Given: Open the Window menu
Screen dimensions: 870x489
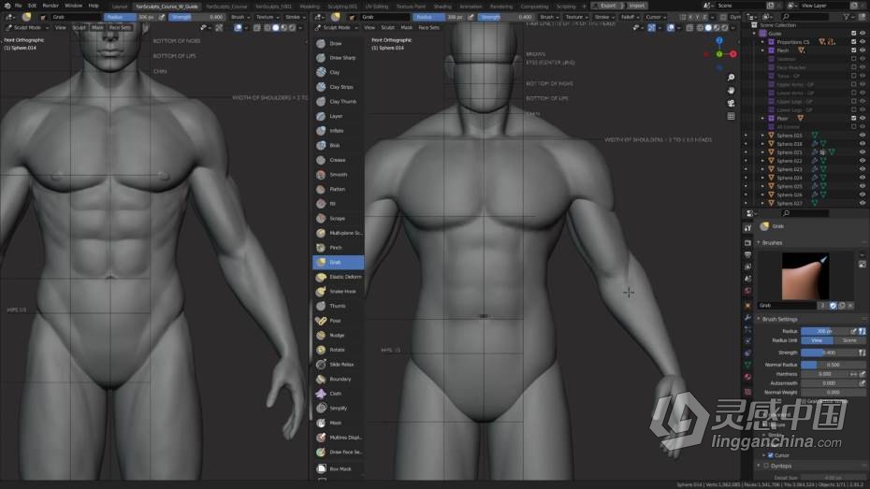Looking at the screenshot, I should pyautogui.click(x=73, y=6).
